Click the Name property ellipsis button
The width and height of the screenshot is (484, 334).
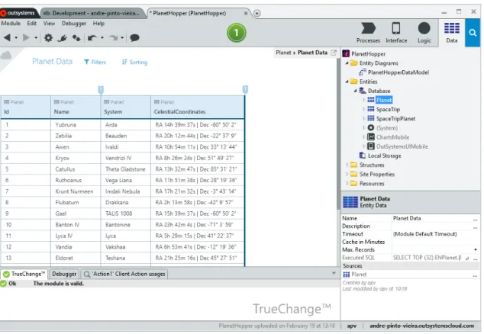(x=476, y=219)
